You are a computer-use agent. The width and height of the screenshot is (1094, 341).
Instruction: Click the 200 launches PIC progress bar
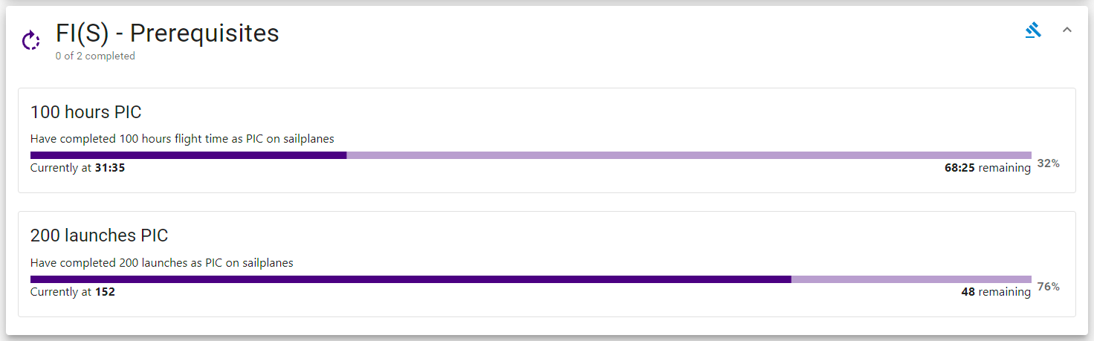[531, 279]
